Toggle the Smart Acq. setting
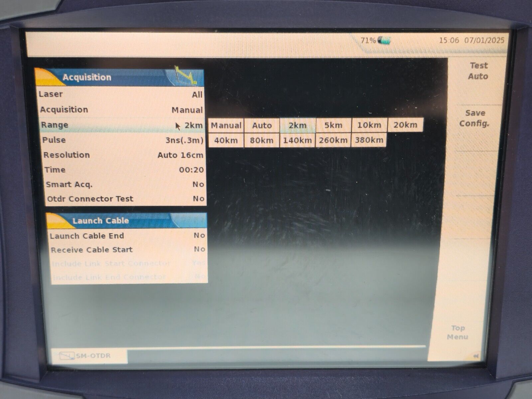 (x=125, y=185)
